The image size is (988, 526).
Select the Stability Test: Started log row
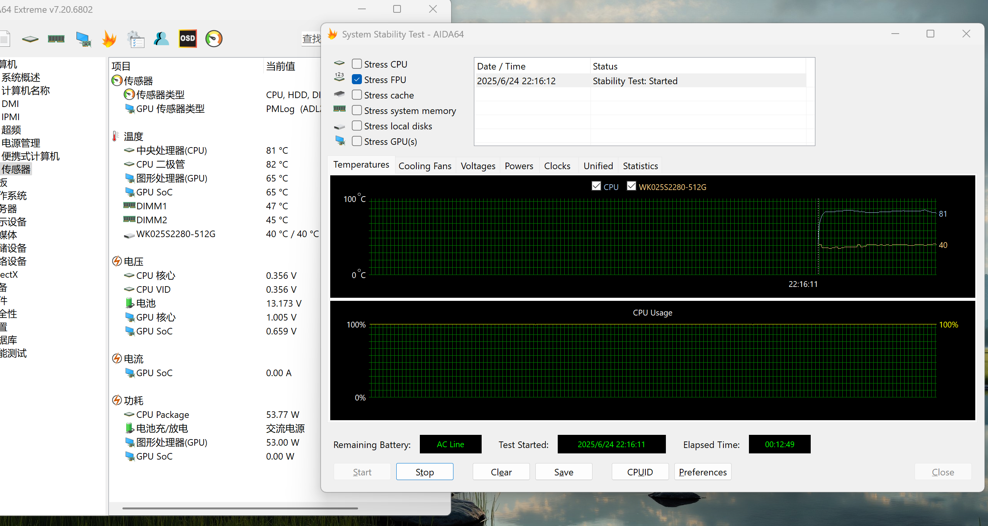641,81
